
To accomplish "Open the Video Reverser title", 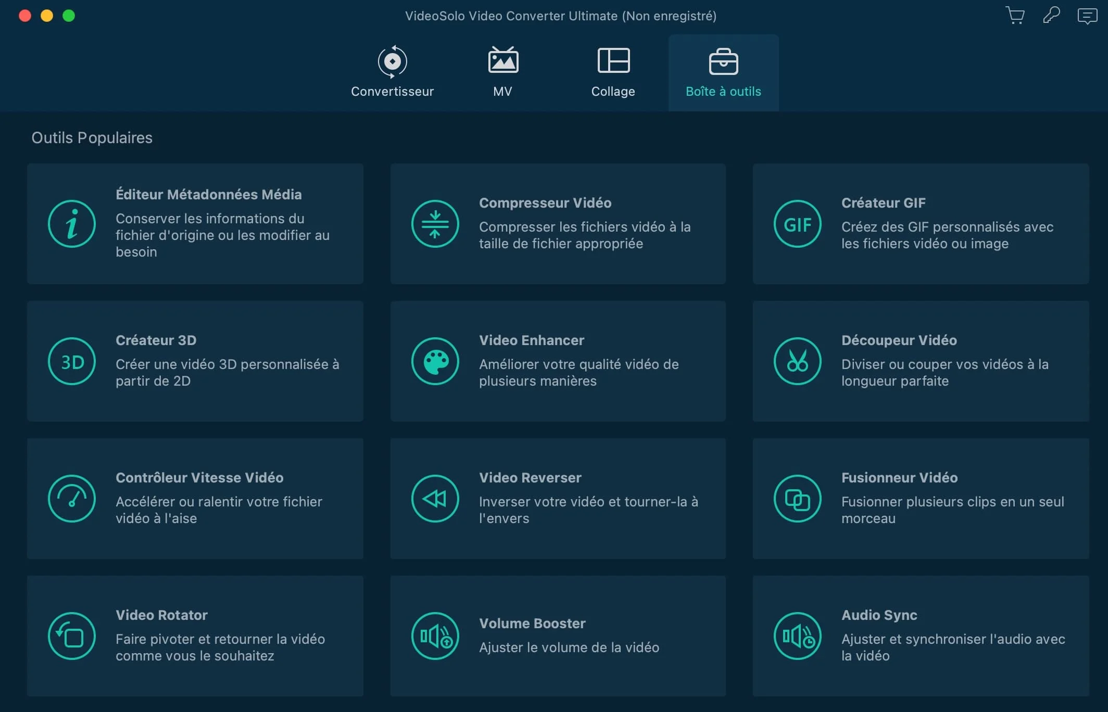I will click(530, 478).
